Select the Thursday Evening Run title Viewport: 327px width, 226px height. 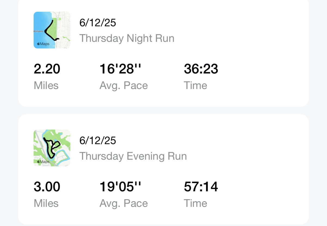pos(133,156)
